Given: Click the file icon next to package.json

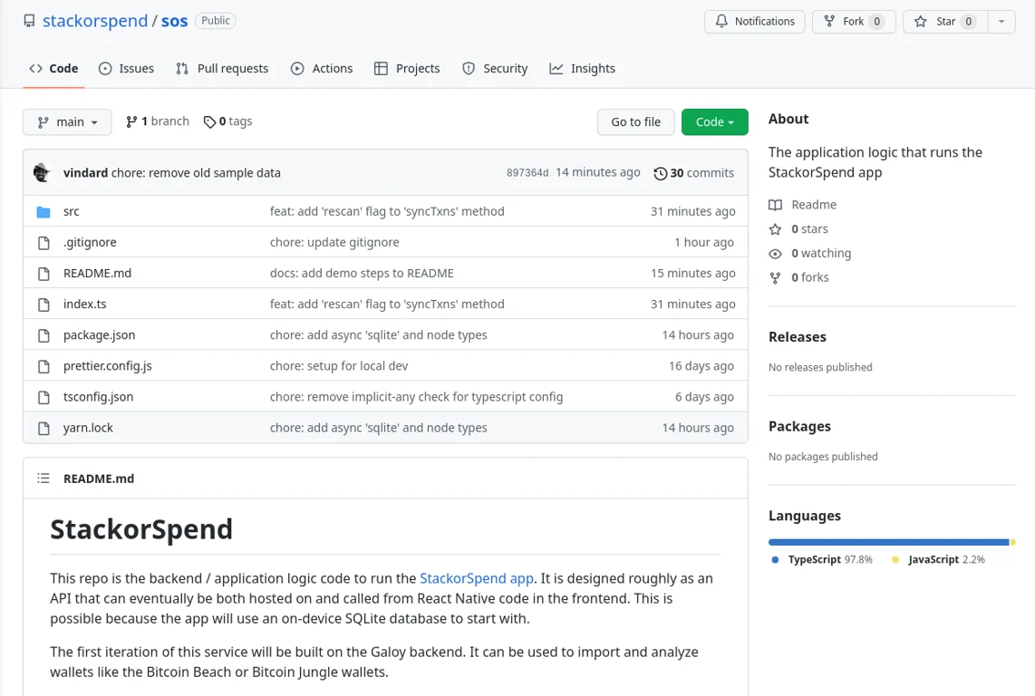Looking at the screenshot, I should [44, 335].
